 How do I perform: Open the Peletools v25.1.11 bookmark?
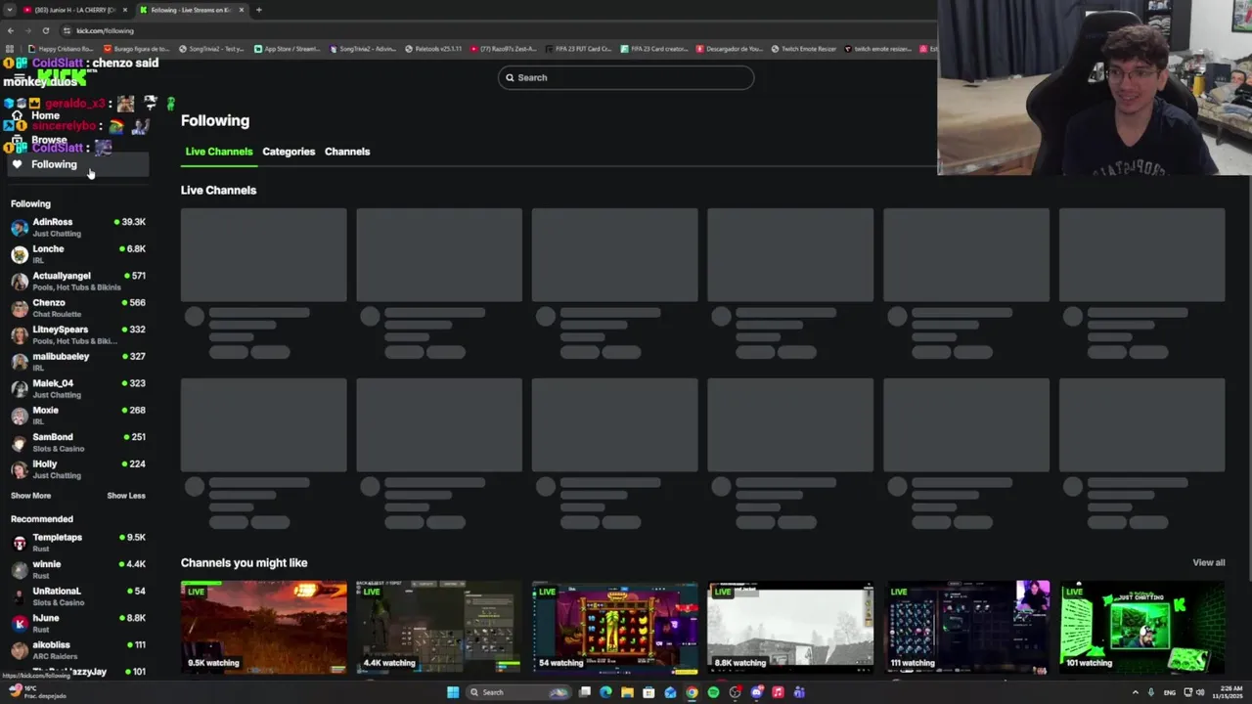433,48
